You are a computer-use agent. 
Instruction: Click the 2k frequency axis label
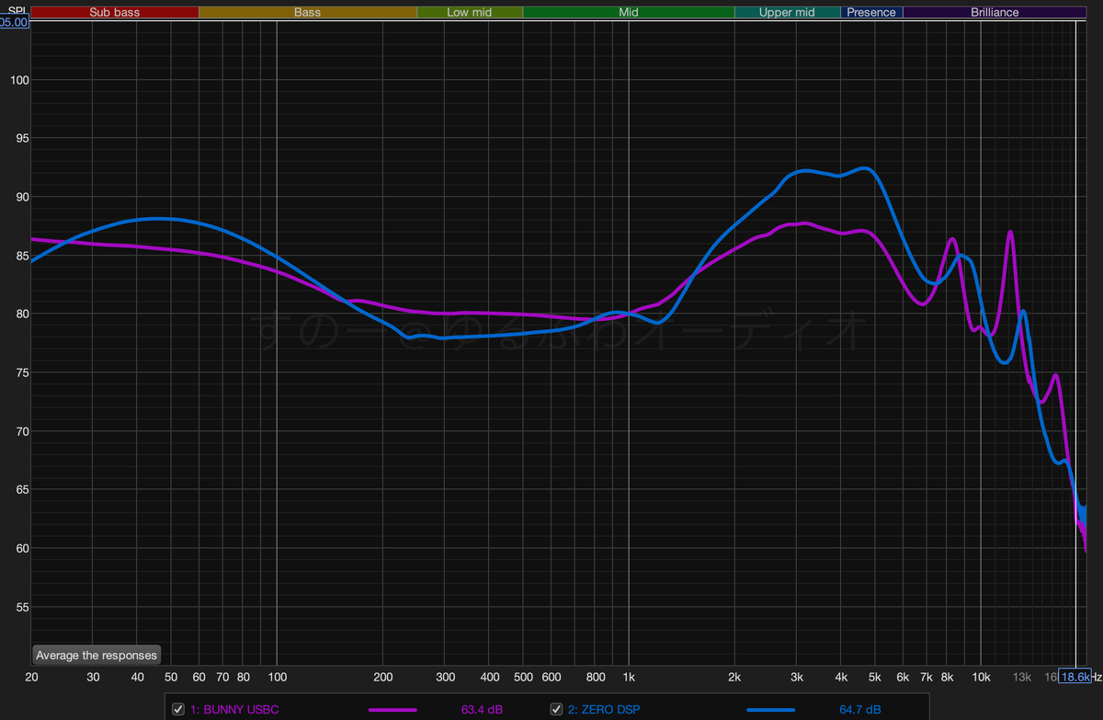[734, 677]
